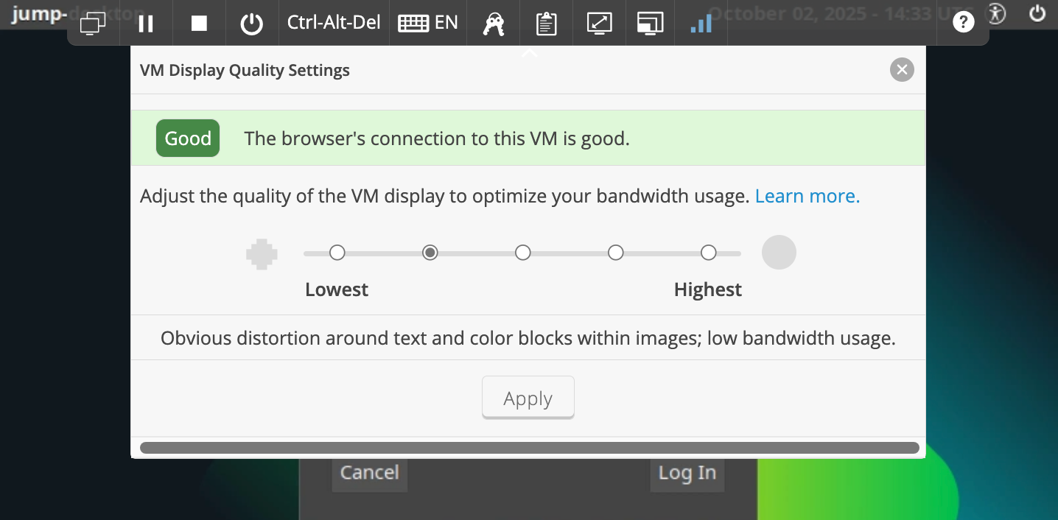Open the clipboard icon in toolbar

click(x=545, y=24)
